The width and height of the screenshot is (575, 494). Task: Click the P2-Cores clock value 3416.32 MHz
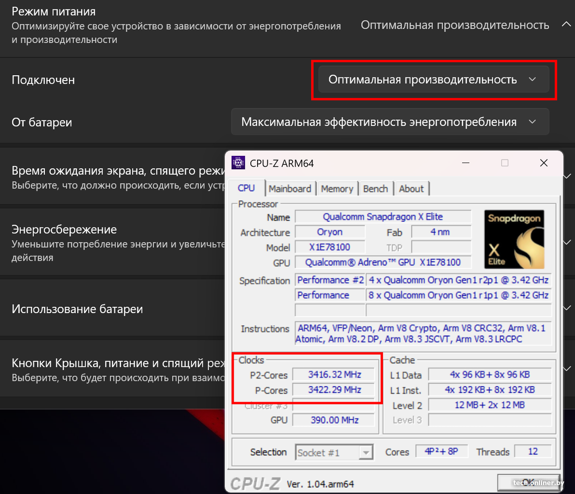333,374
